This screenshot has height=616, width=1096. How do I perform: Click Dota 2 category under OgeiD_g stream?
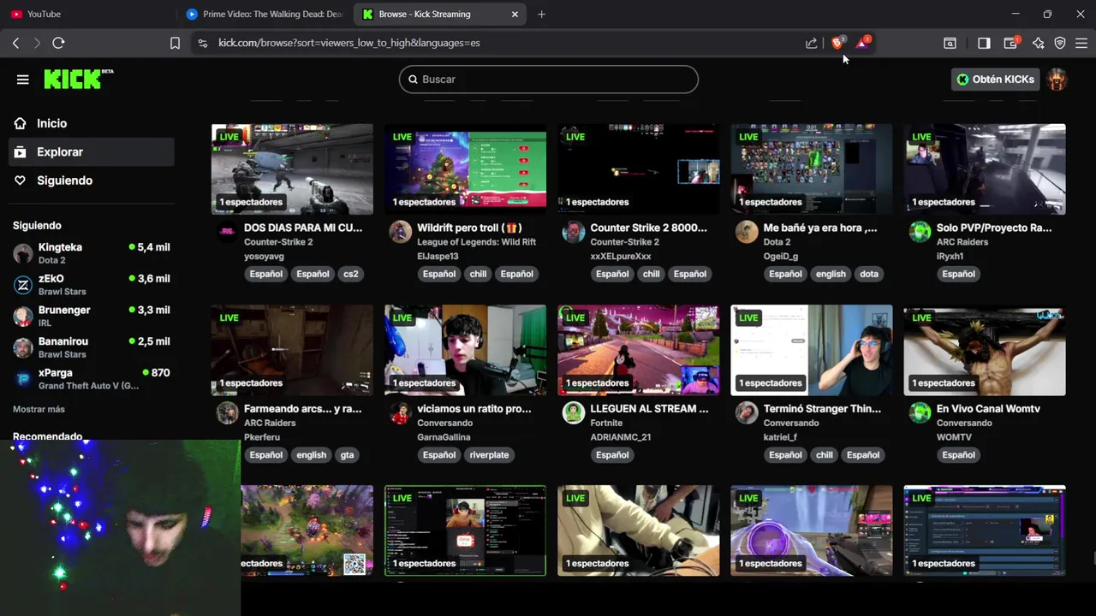[x=777, y=242]
